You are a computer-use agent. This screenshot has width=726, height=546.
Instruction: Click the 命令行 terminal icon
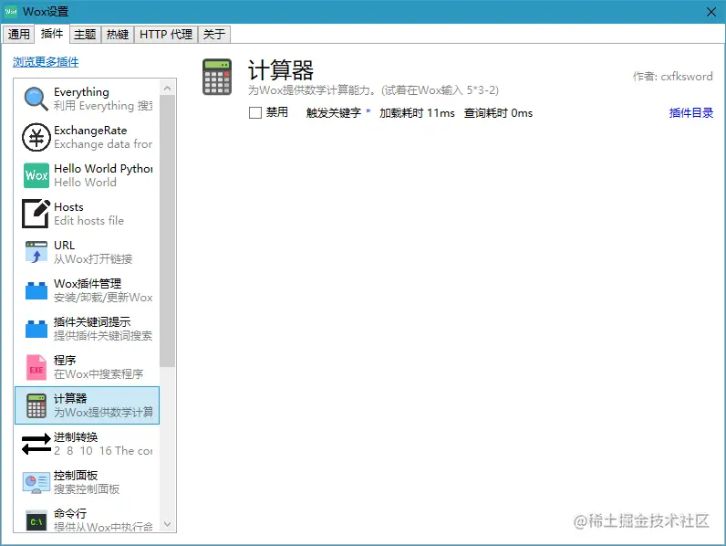click(36, 521)
